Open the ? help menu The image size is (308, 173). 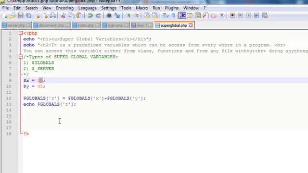[205, 8]
